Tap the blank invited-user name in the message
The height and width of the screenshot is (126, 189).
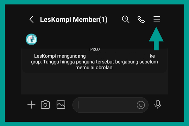(118, 56)
